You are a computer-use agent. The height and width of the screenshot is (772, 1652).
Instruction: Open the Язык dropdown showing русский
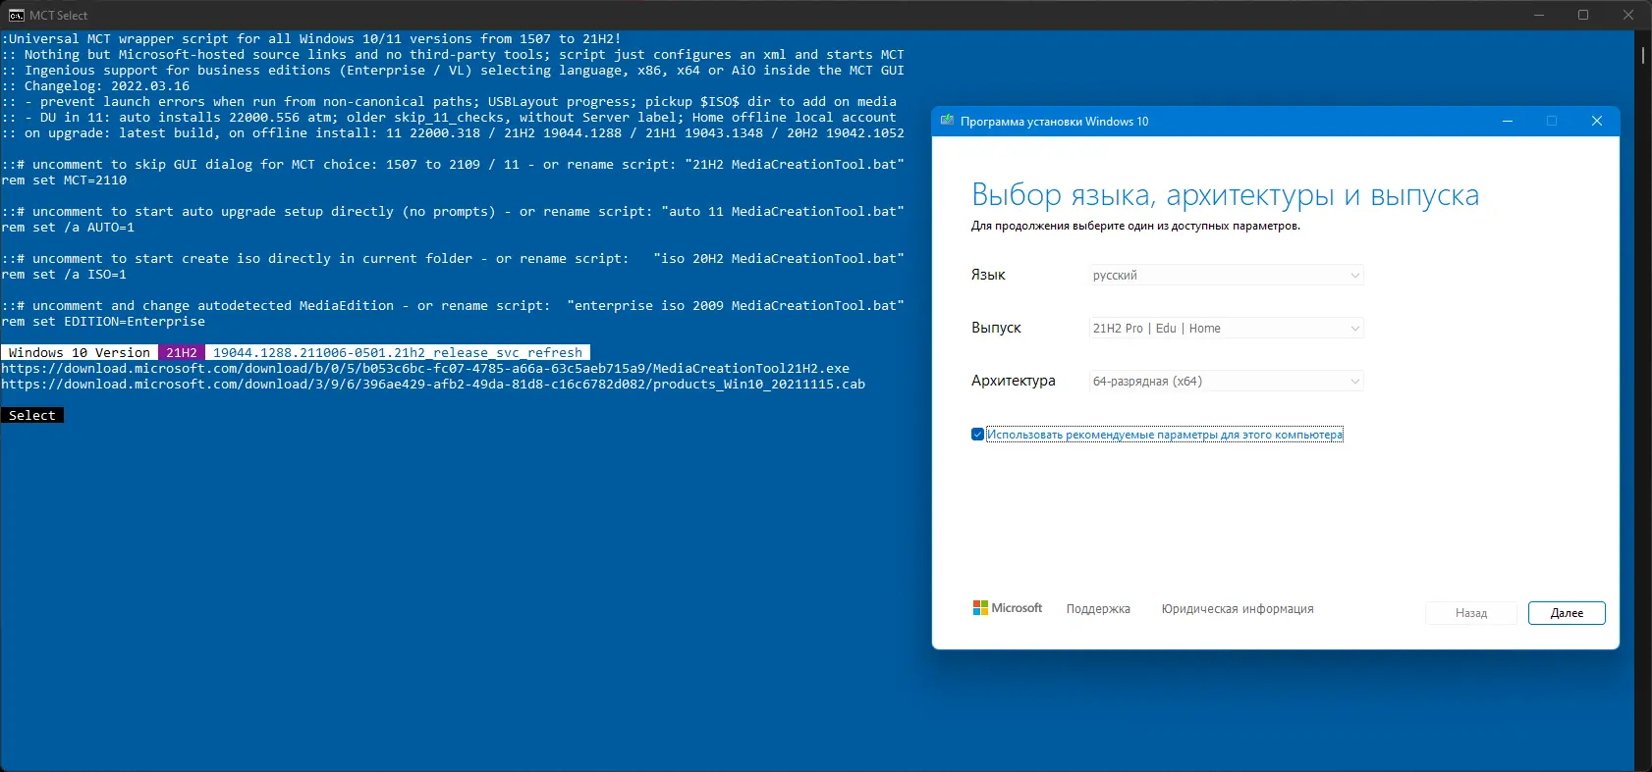[1227, 276]
